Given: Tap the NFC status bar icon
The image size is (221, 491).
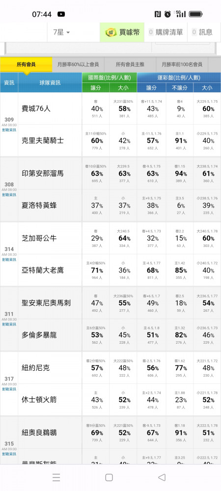Looking at the screenshot, I should point(158,14).
